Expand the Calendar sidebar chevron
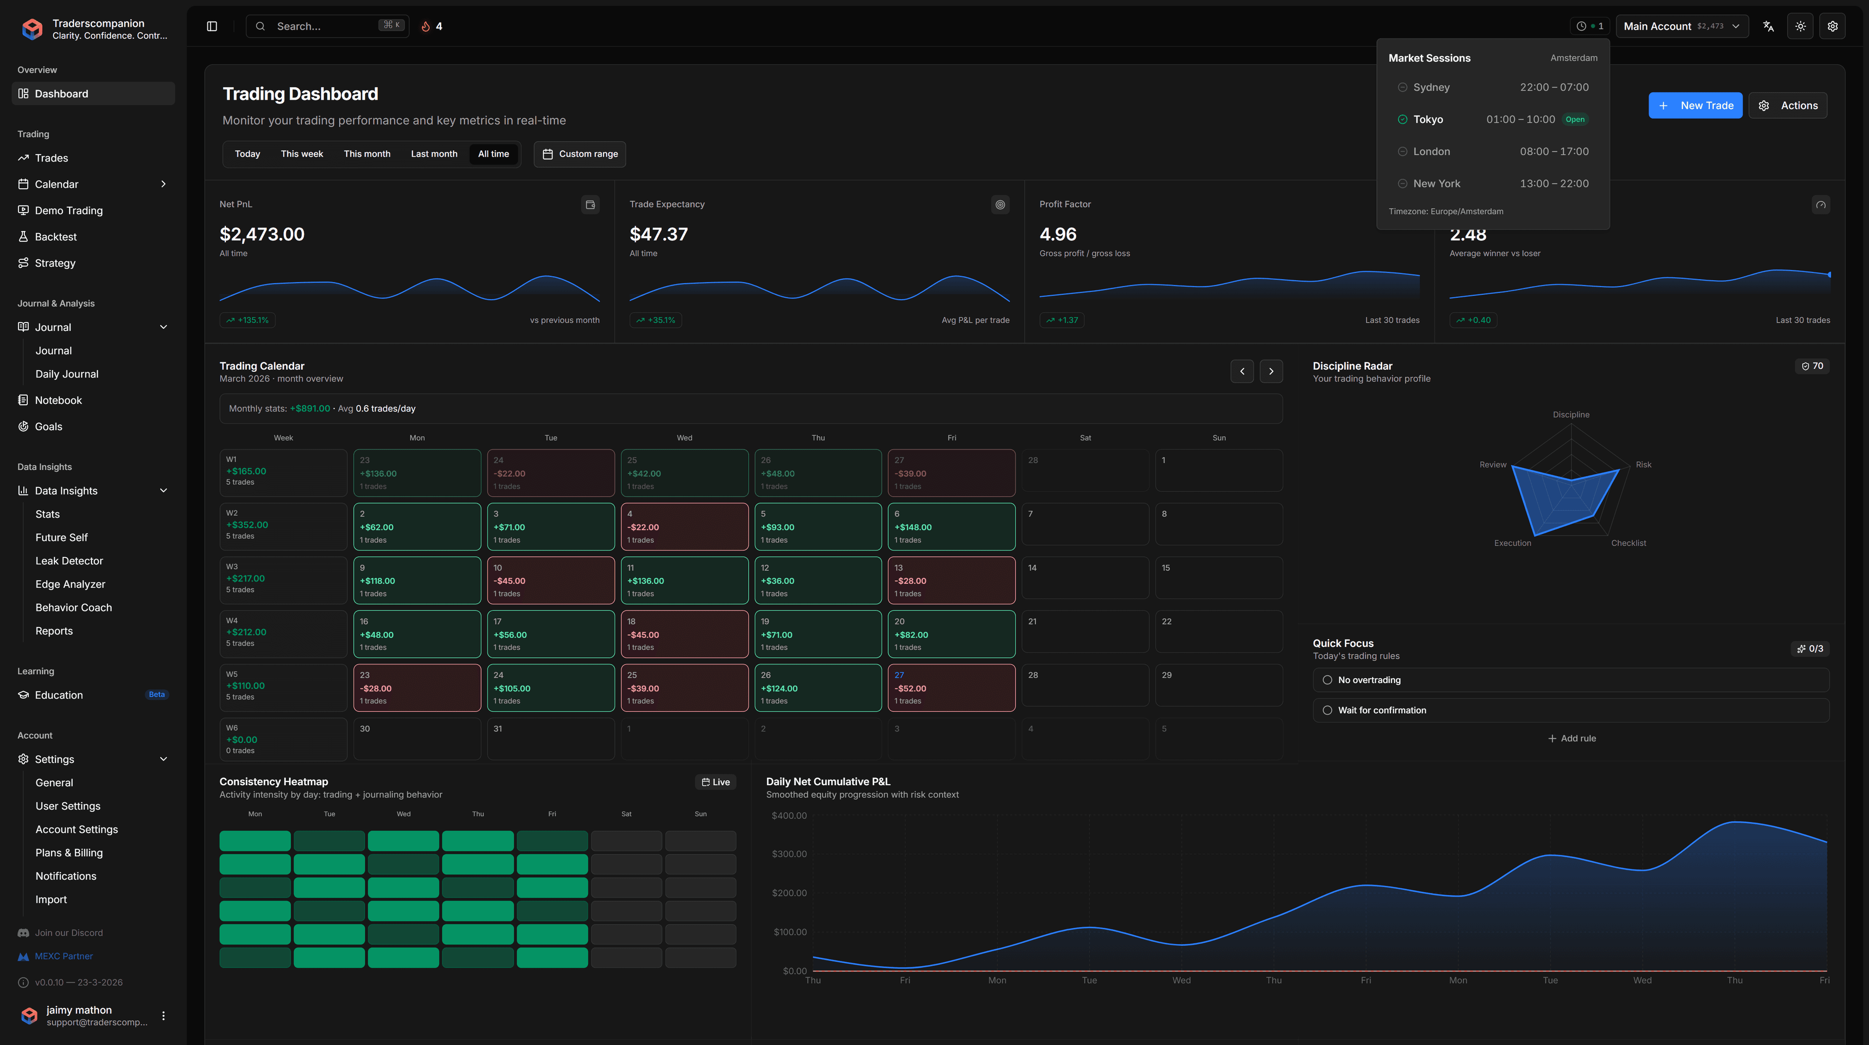Screen dimensions: 1869x1045 coord(163,184)
